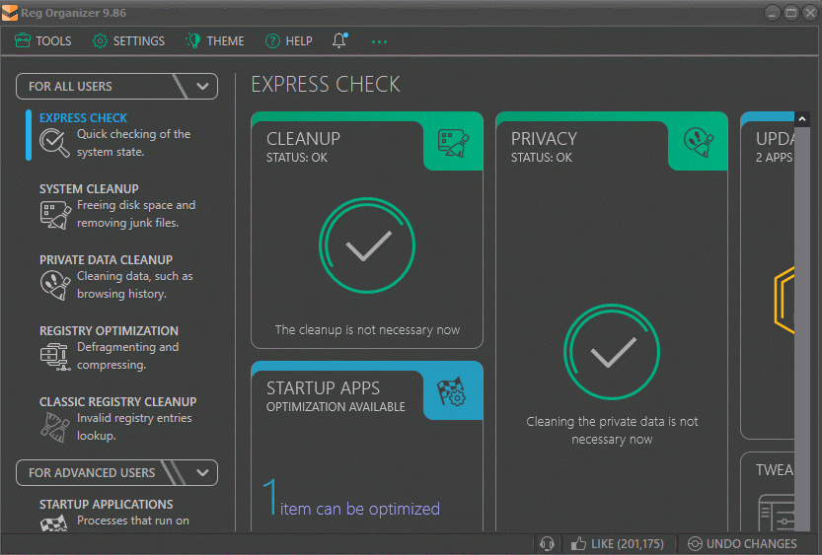This screenshot has height=555, width=822.
Task: Click the System Cleanup broom icon
Action: pos(55,215)
